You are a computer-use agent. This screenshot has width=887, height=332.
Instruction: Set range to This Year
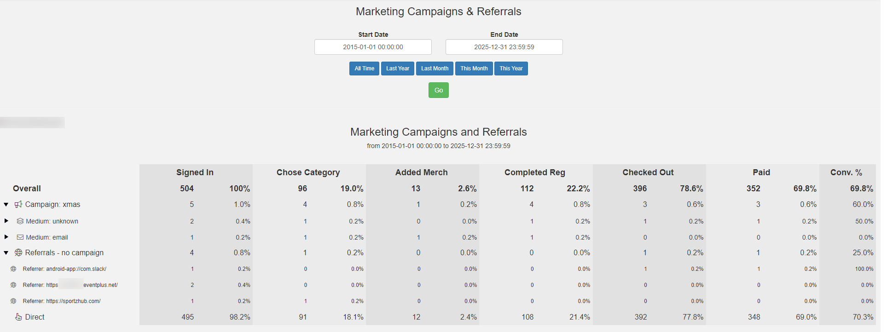click(x=511, y=69)
